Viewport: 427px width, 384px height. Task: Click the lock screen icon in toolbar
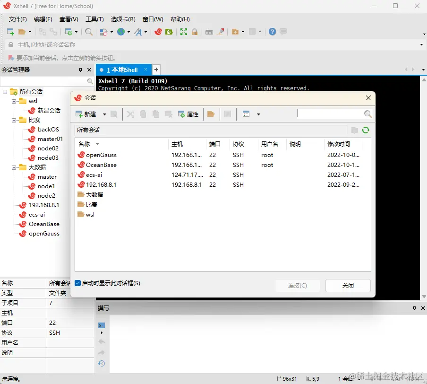click(195, 32)
